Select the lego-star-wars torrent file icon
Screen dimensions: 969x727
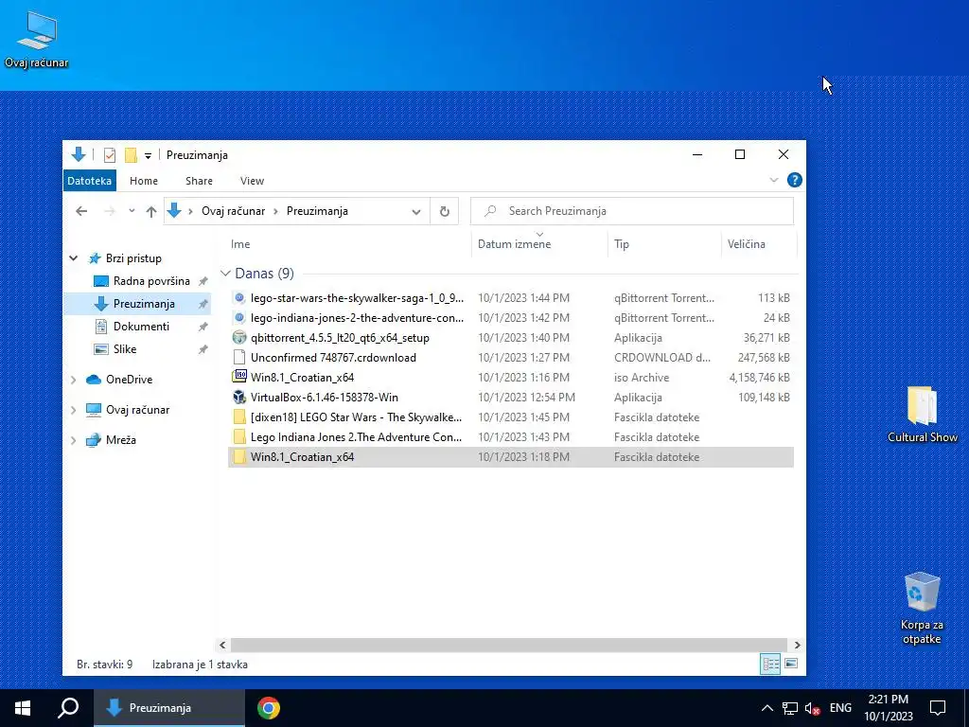[239, 298]
